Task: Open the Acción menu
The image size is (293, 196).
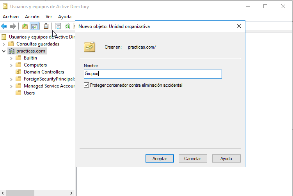Action: 32,17
